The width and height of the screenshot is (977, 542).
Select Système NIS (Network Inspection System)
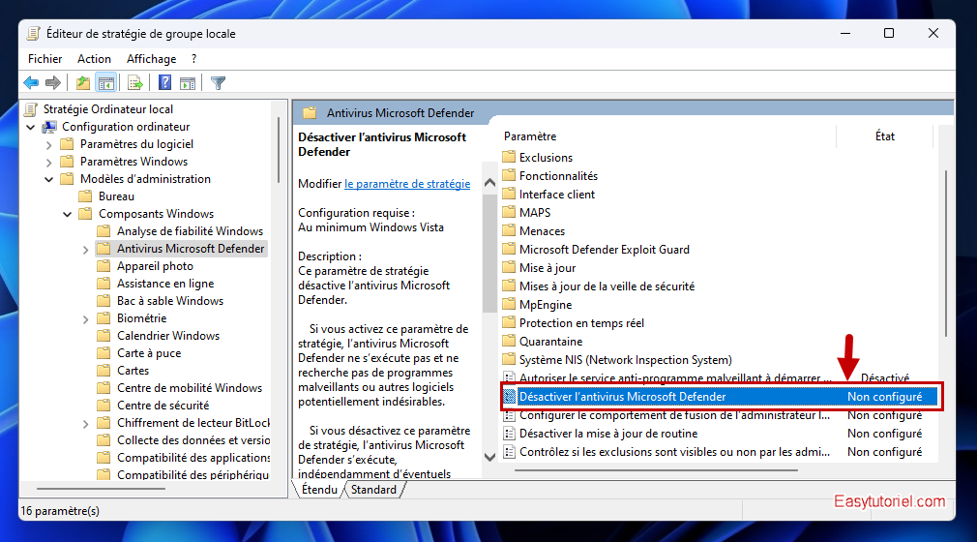(626, 360)
